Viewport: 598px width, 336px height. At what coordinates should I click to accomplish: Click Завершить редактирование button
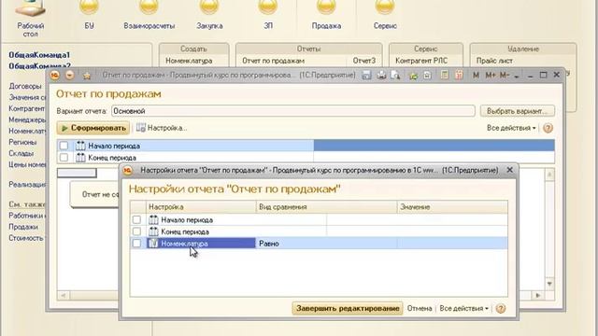coord(348,309)
